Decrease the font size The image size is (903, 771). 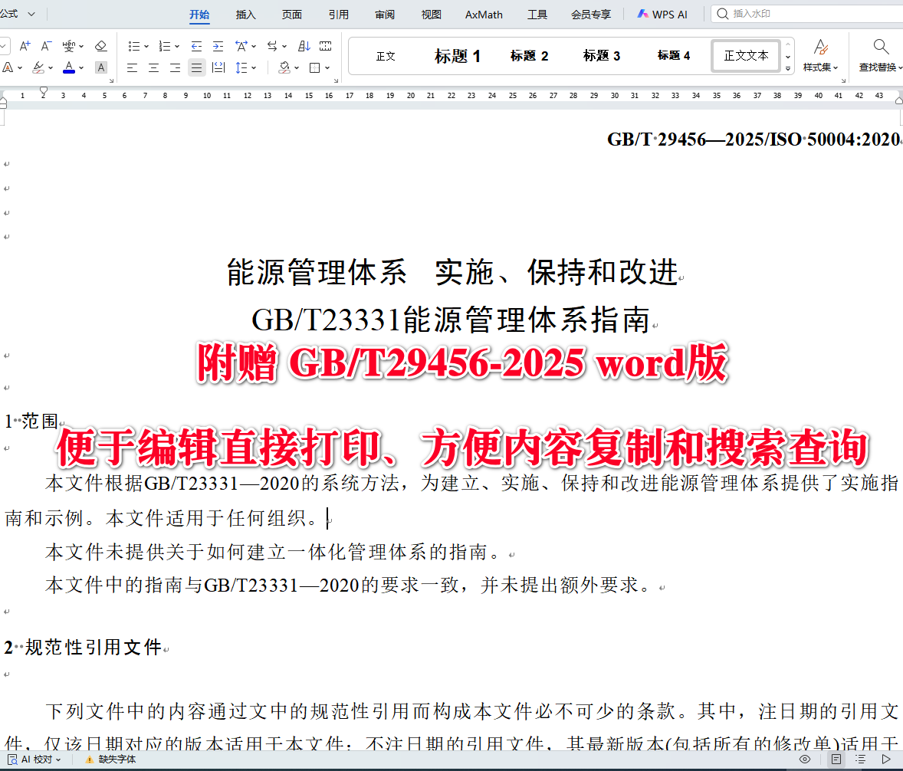pos(44,44)
